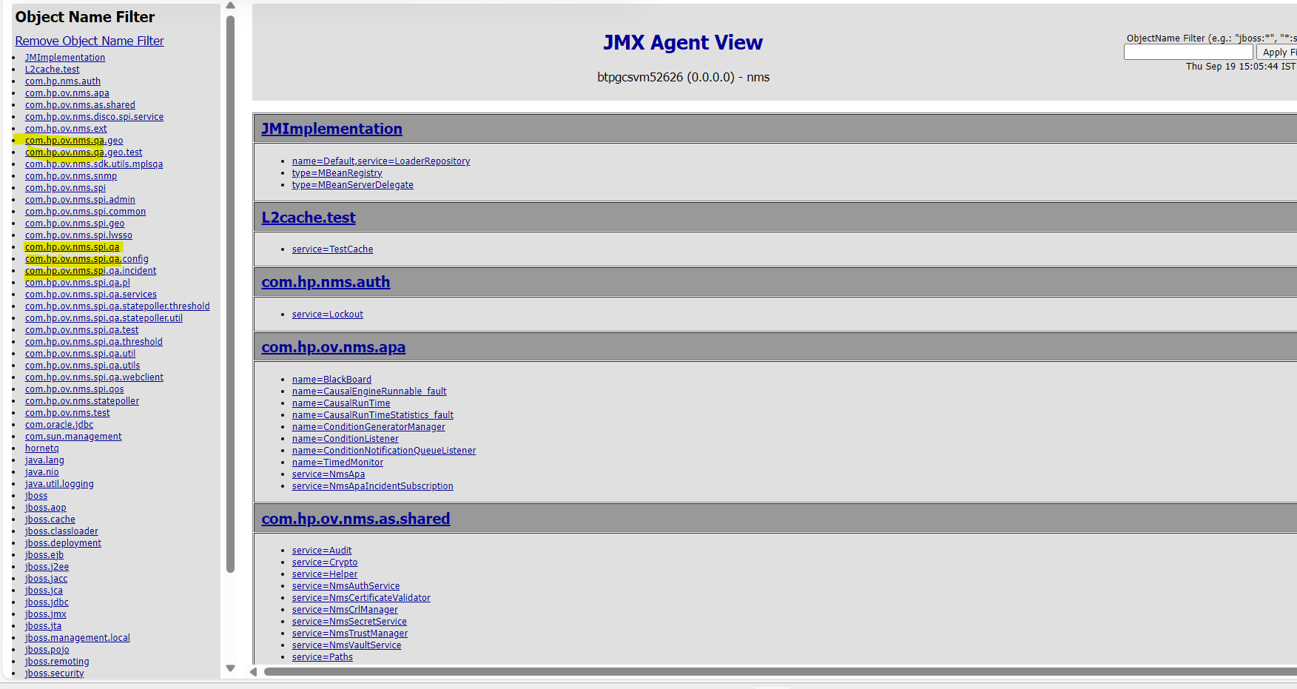Open the name=BlackBoard MBean link
The image size is (1297, 689).
tap(331, 380)
